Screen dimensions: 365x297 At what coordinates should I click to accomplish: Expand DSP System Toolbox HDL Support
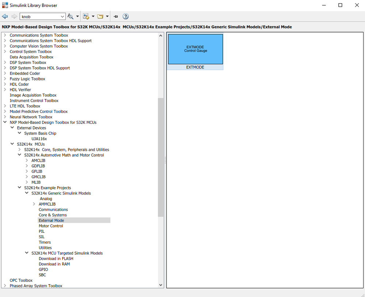[5, 68]
